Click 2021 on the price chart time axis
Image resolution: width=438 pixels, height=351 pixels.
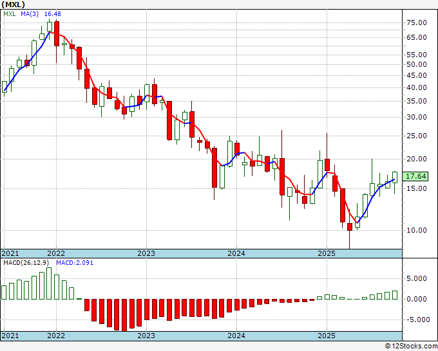(10, 253)
